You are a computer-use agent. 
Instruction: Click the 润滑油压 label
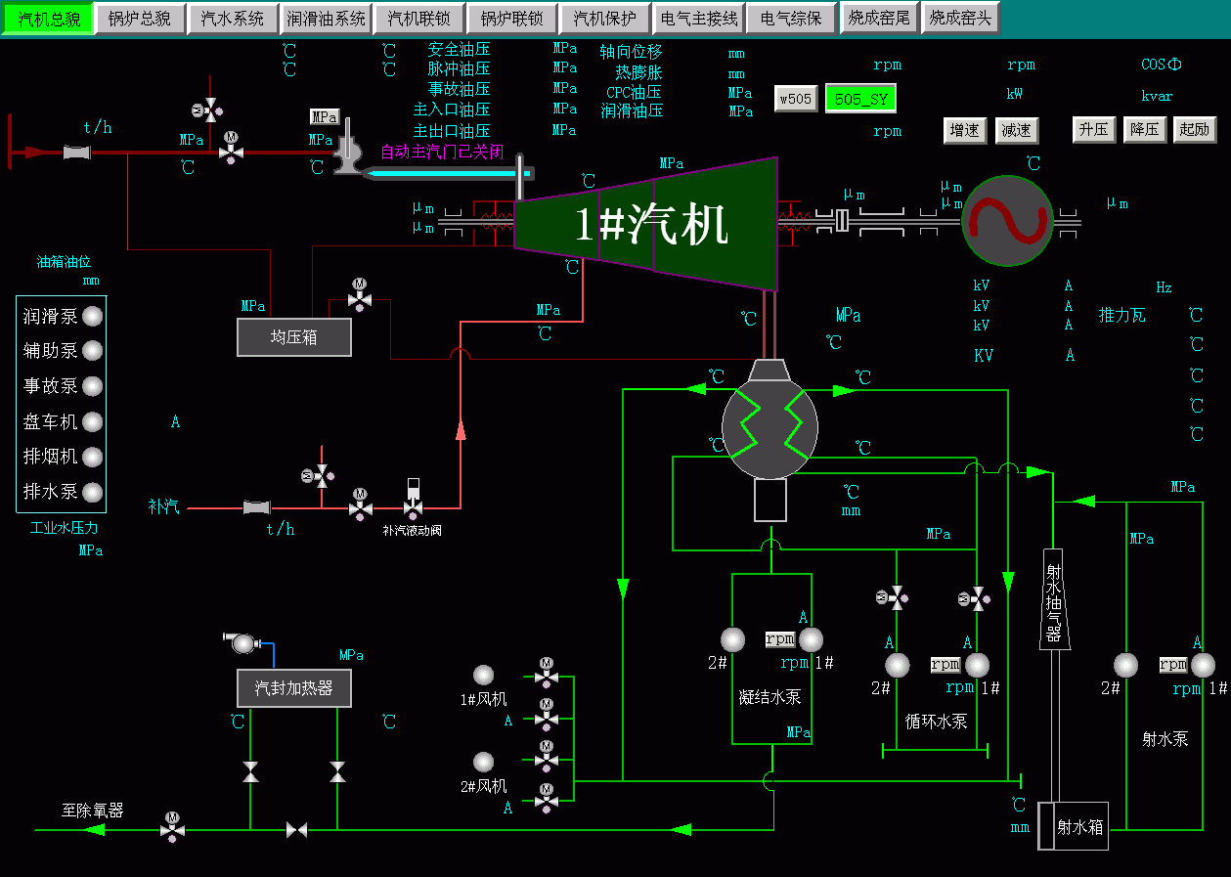click(x=632, y=110)
